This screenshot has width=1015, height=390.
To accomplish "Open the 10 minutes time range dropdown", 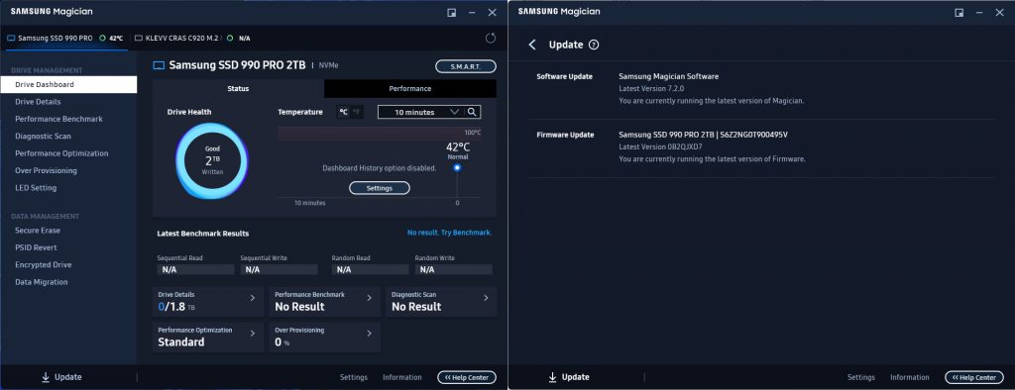I will pos(421,112).
